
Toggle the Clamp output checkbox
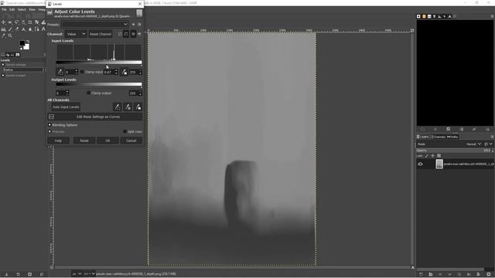[x=88, y=93]
